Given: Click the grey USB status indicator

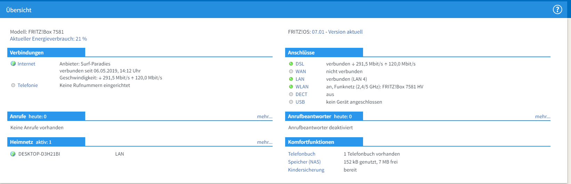Looking at the screenshot, I should [x=291, y=102].
